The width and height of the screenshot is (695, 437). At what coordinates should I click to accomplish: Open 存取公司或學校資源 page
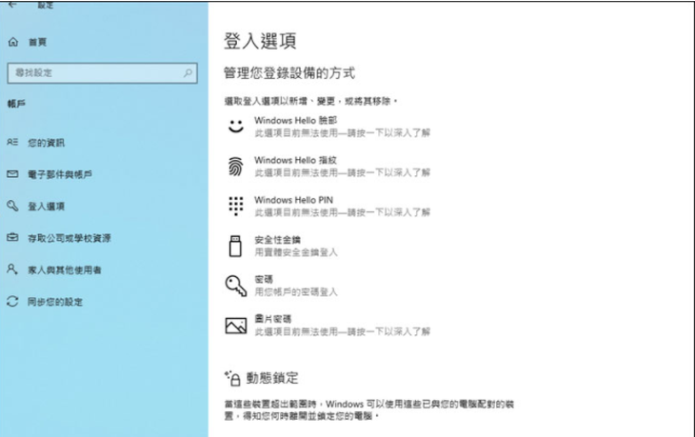(69, 238)
